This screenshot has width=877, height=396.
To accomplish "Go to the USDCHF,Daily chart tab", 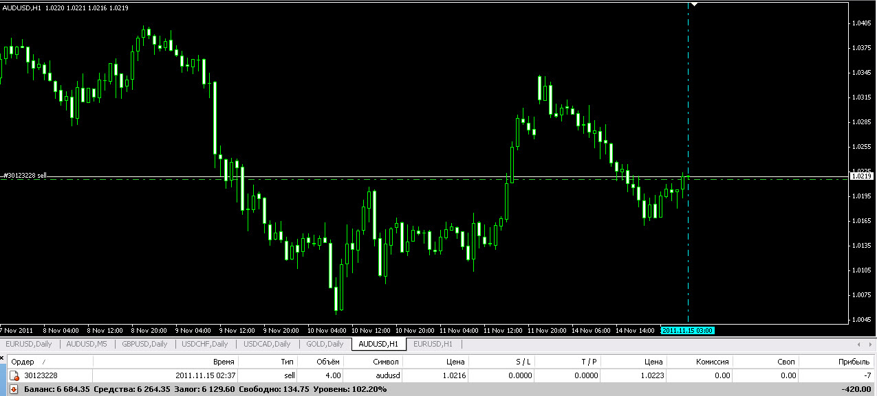I will pos(205,344).
